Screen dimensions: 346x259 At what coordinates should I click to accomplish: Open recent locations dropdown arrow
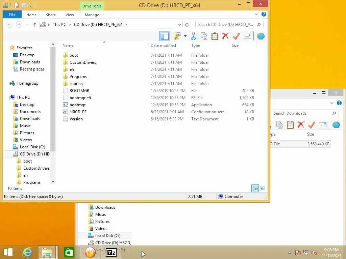27,25
